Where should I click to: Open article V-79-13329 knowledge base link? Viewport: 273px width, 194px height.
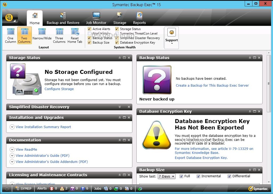214,151
